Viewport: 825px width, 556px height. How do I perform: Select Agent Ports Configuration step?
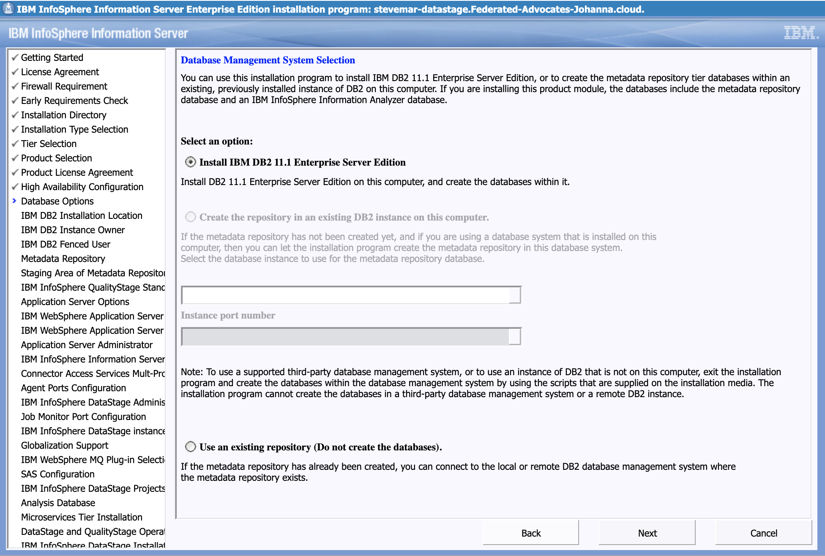(x=74, y=388)
